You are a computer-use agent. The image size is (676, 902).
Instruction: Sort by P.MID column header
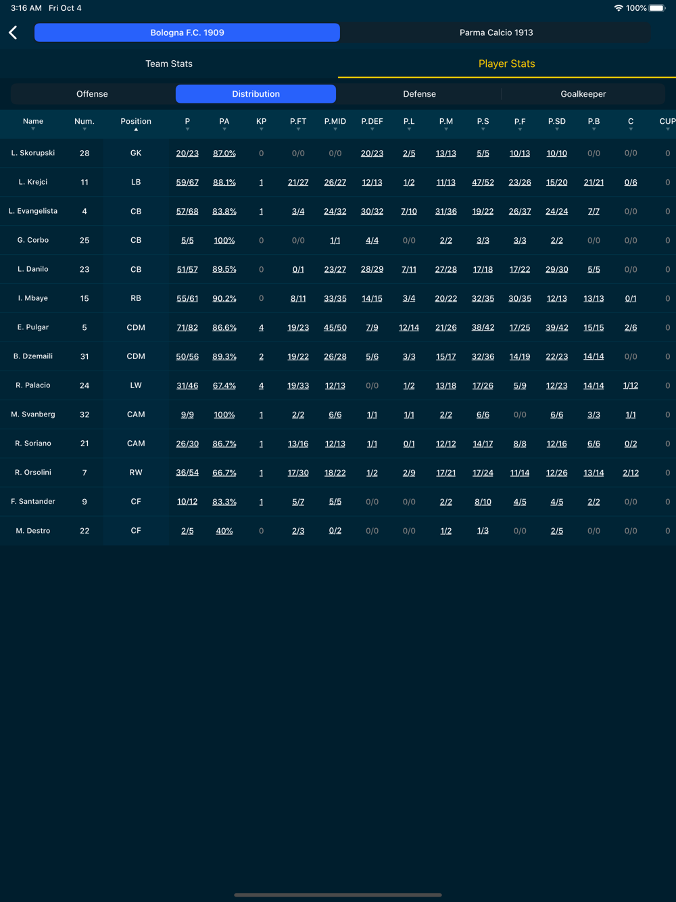tap(335, 123)
